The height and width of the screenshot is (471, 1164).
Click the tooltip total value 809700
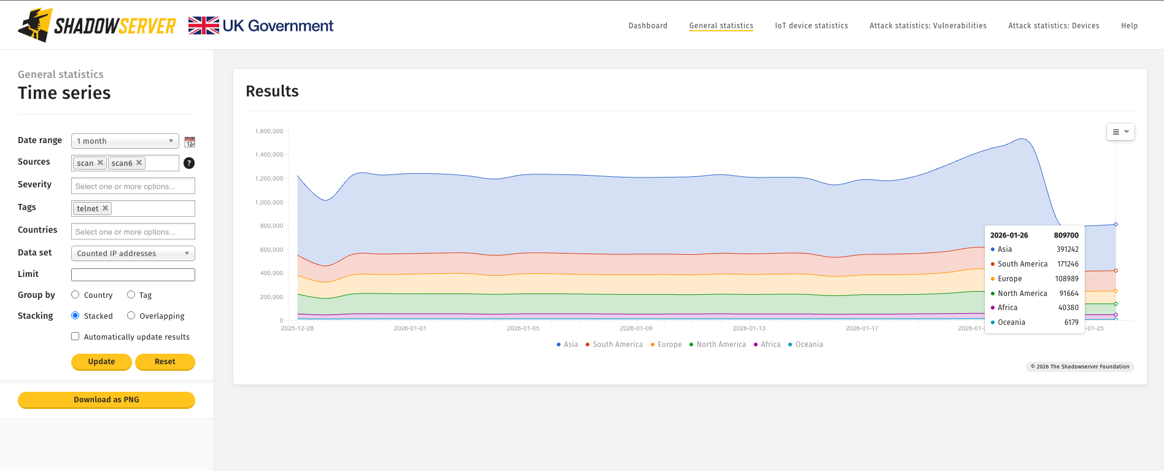click(1066, 235)
